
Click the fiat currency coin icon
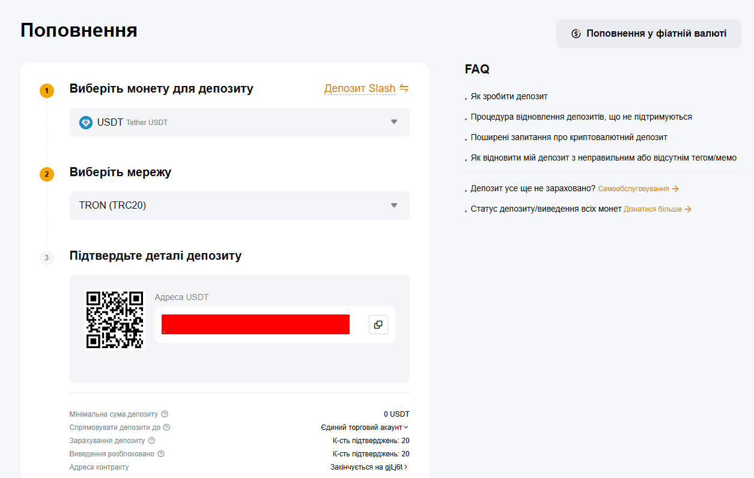click(576, 34)
